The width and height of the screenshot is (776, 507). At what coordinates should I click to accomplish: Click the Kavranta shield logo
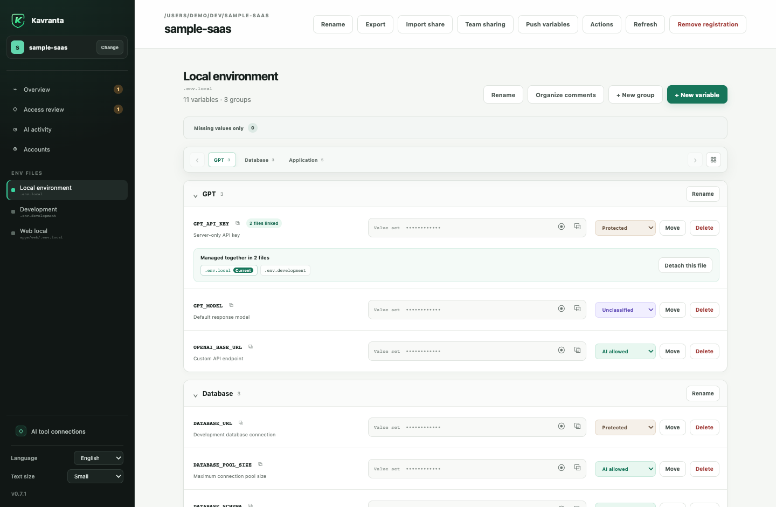pos(18,20)
